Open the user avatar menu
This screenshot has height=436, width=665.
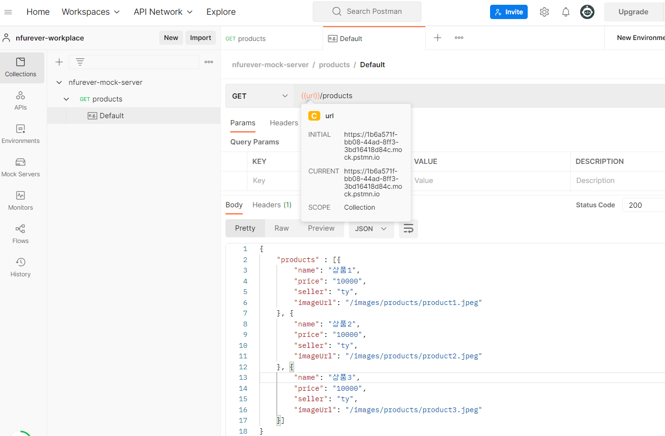pyautogui.click(x=587, y=12)
